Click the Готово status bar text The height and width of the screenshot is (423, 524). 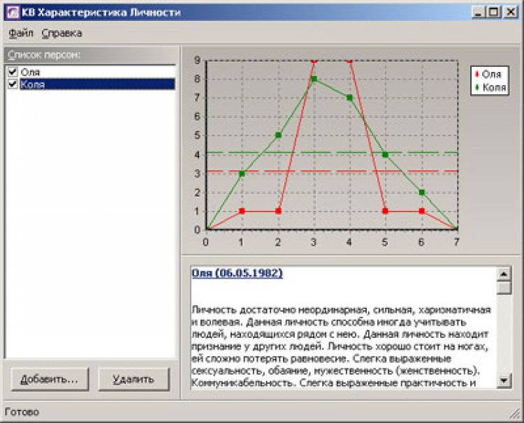[x=22, y=412]
